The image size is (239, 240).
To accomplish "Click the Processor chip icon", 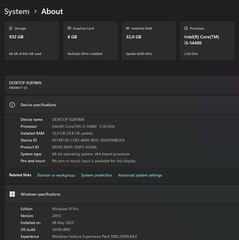I will pyautogui.click(x=187, y=28).
